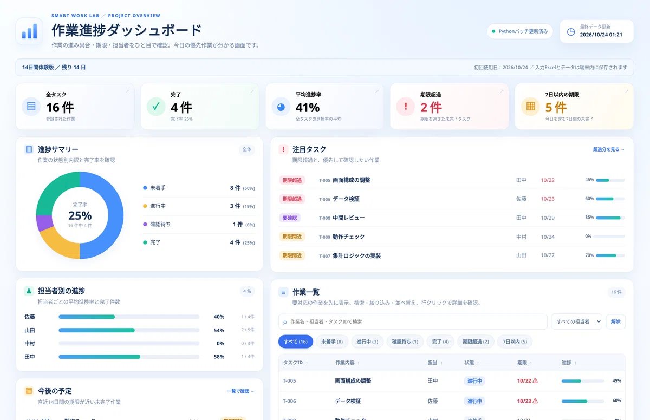Screen dimensions: 650x420
Task: Click the 解除 button
Action: 615,321
